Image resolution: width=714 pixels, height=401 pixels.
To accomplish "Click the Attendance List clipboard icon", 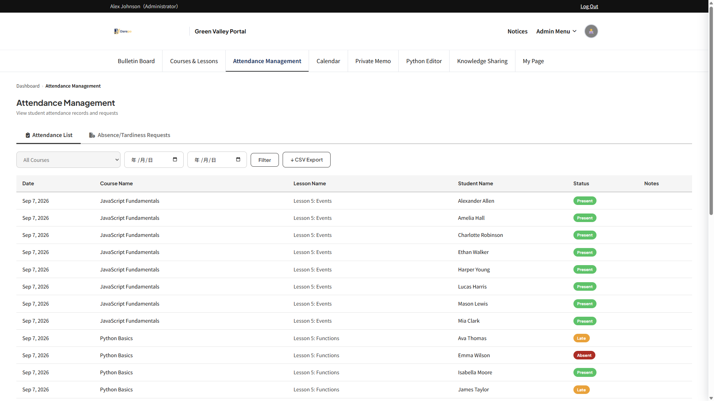I will pos(28,135).
